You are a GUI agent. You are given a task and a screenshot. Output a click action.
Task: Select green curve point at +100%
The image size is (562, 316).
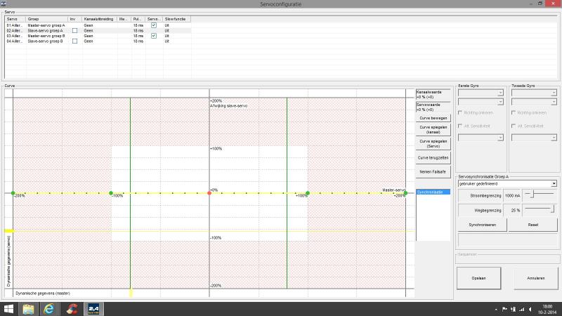(x=308, y=193)
